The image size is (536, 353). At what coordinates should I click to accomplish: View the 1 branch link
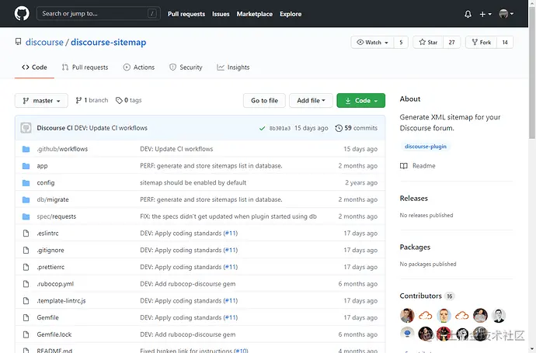[x=92, y=100]
